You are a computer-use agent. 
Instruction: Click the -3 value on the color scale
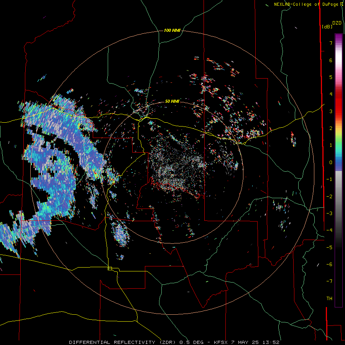point(329,214)
